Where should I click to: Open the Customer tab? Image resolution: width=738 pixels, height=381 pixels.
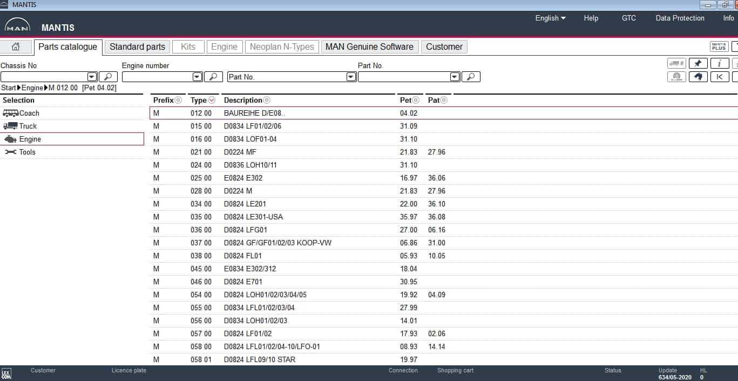tap(444, 47)
